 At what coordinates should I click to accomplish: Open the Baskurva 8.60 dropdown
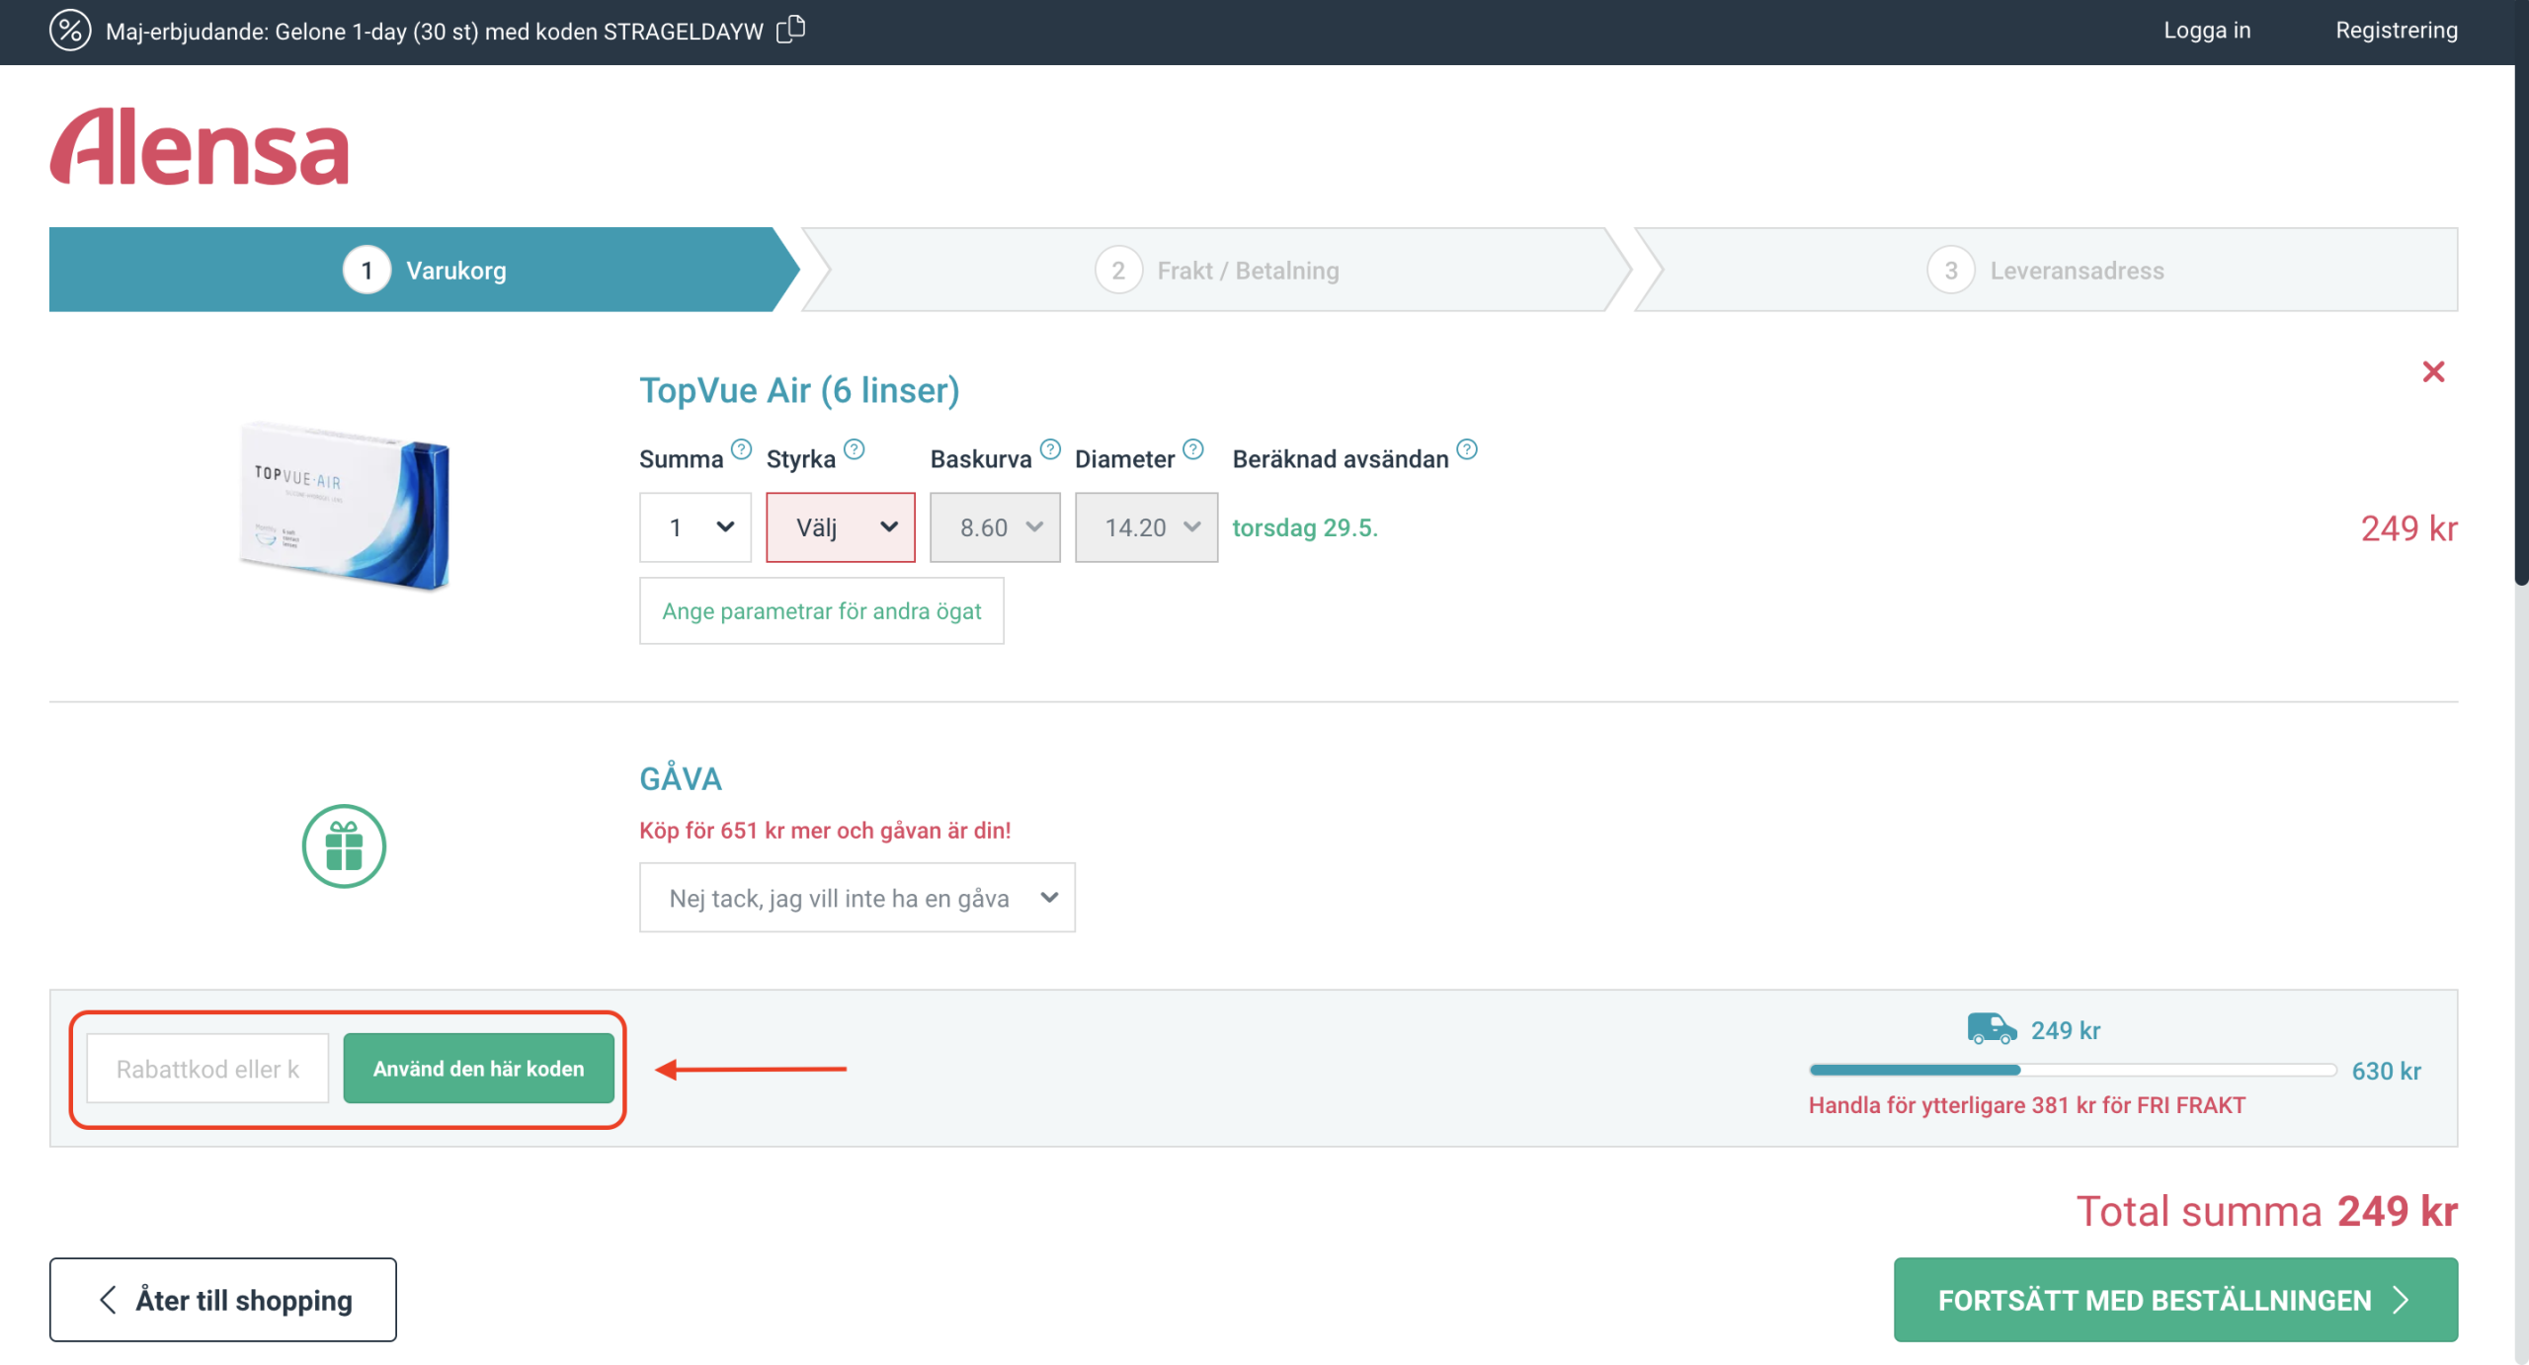pyautogui.click(x=995, y=527)
